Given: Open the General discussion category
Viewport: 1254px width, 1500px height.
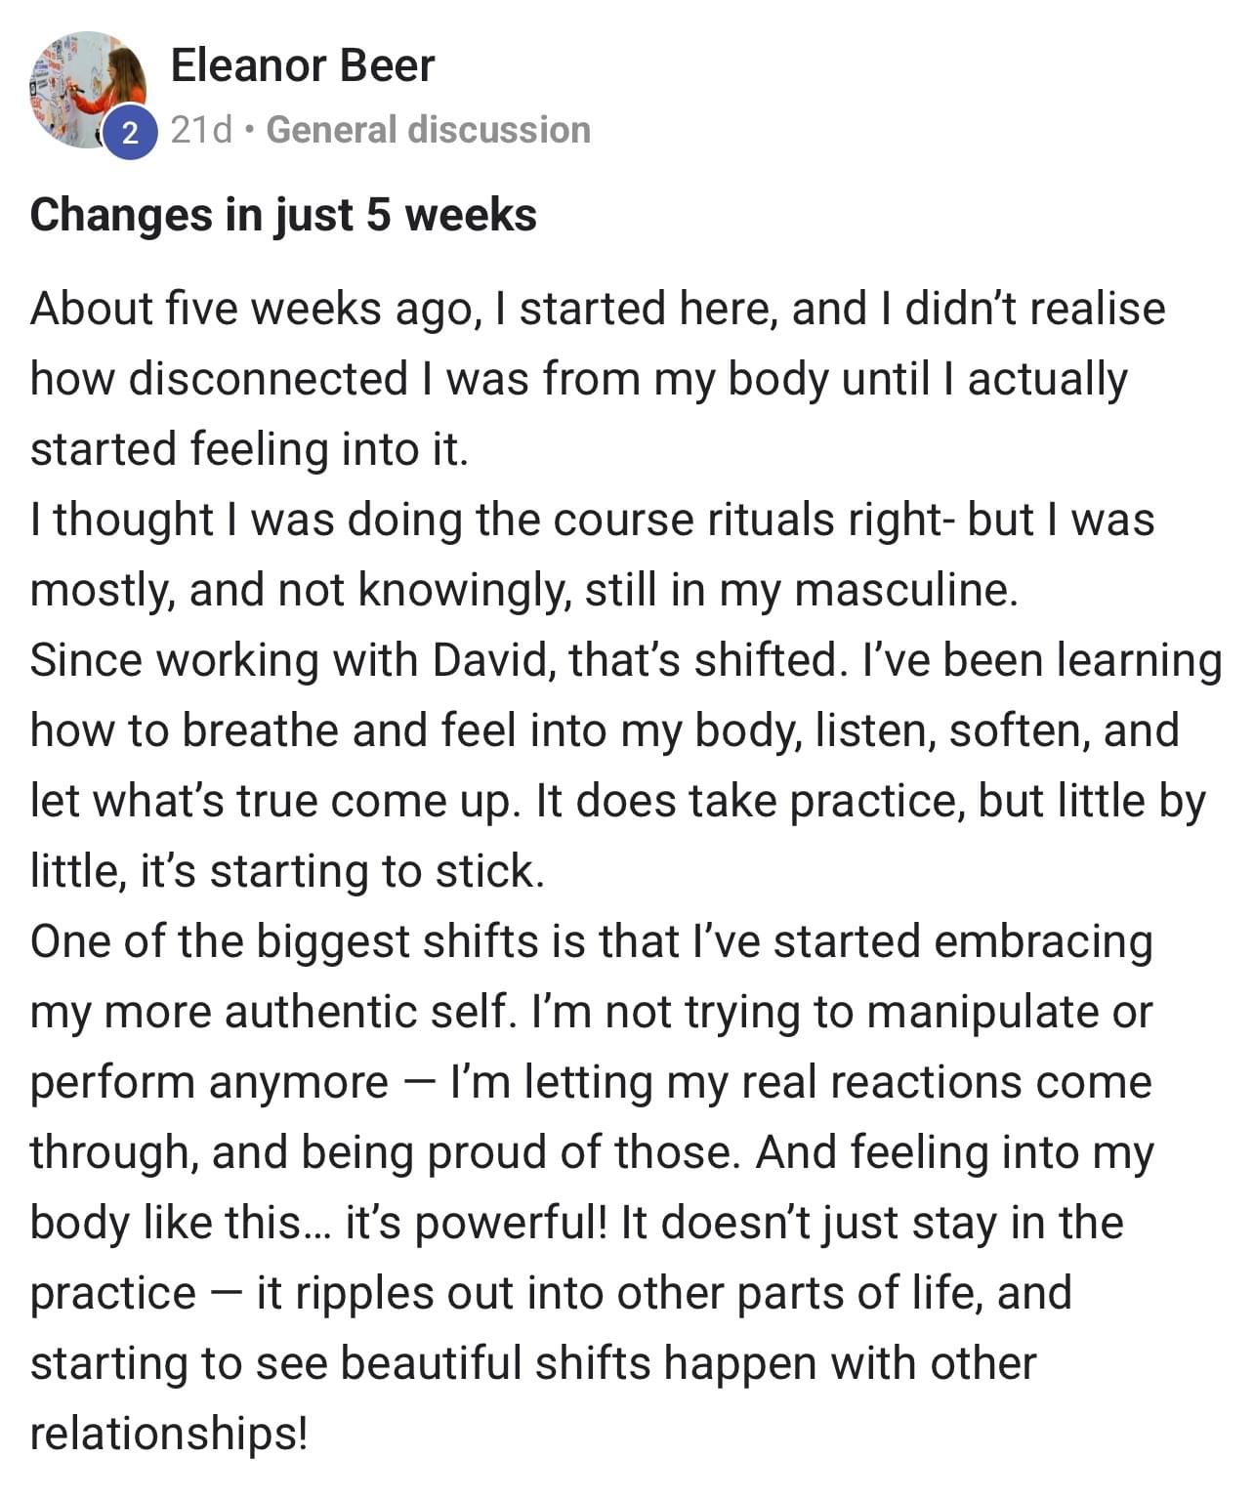Looking at the screenshot, I should pyautogui.click(x=429, y=130).
